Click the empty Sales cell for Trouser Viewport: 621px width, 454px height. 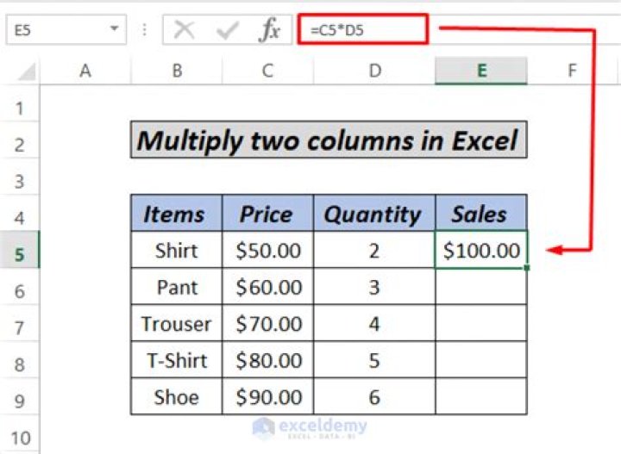[x=481, y=323]
